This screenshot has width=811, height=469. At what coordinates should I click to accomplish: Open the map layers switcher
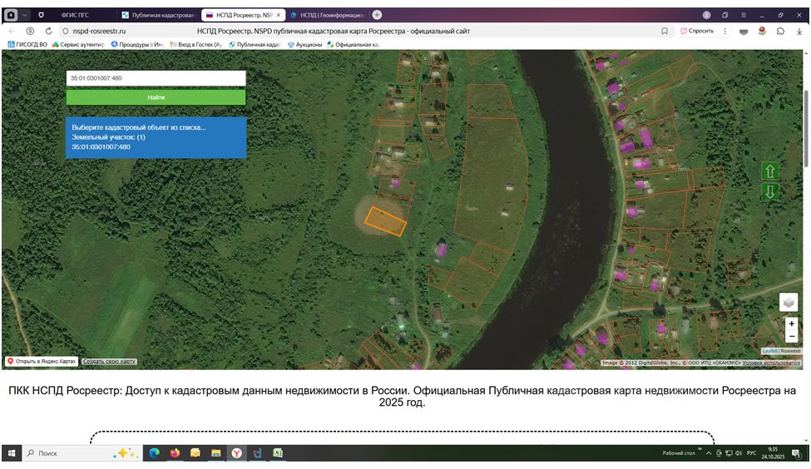coord(788,302)
